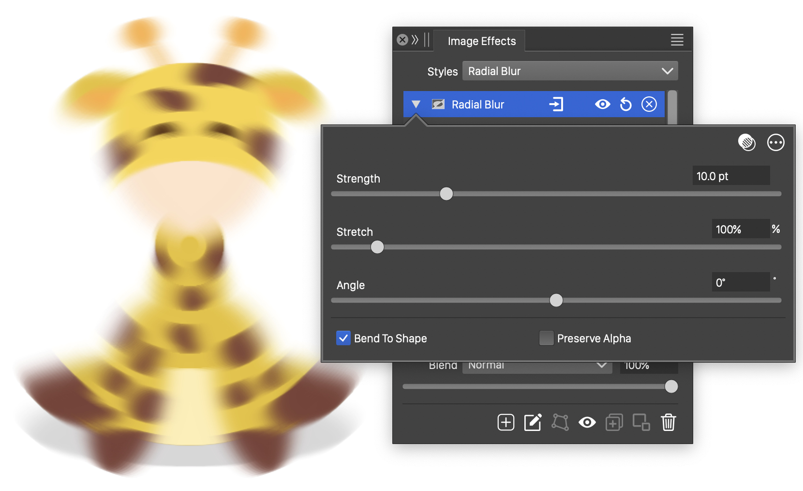Remove the Radial Blur effect

pos(649,105)
